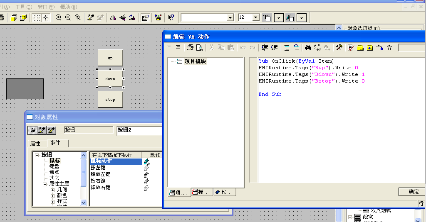
Task: Toggle the grid display icon
Action: pyautogui.click(x=37, y=17)
